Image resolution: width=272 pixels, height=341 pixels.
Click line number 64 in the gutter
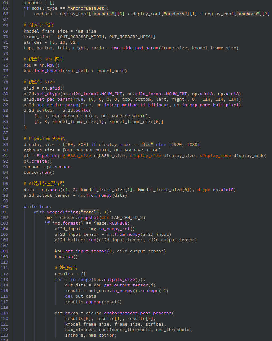click(x=6, y=2)
